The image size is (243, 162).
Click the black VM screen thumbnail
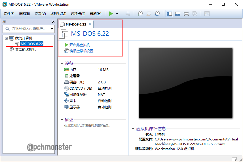point(185,83)
